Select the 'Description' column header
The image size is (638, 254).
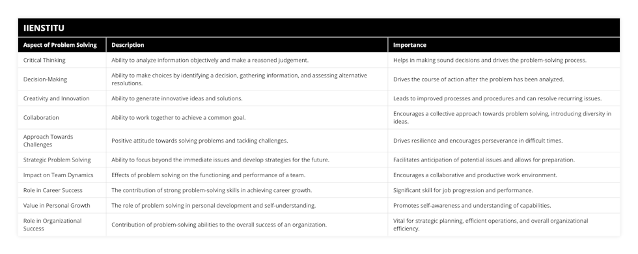pos(128,45)
